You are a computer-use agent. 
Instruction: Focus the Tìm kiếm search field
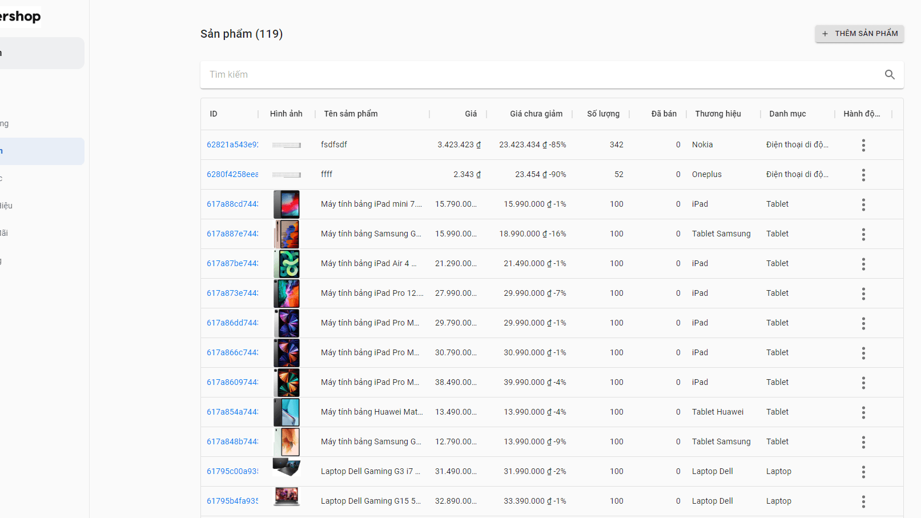point(537,75)
